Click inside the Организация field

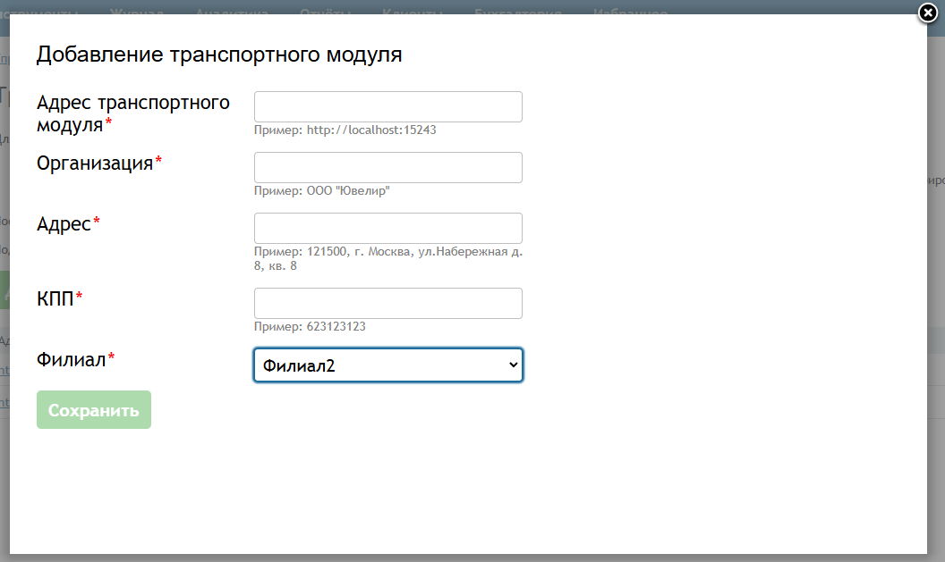[387, 167]
